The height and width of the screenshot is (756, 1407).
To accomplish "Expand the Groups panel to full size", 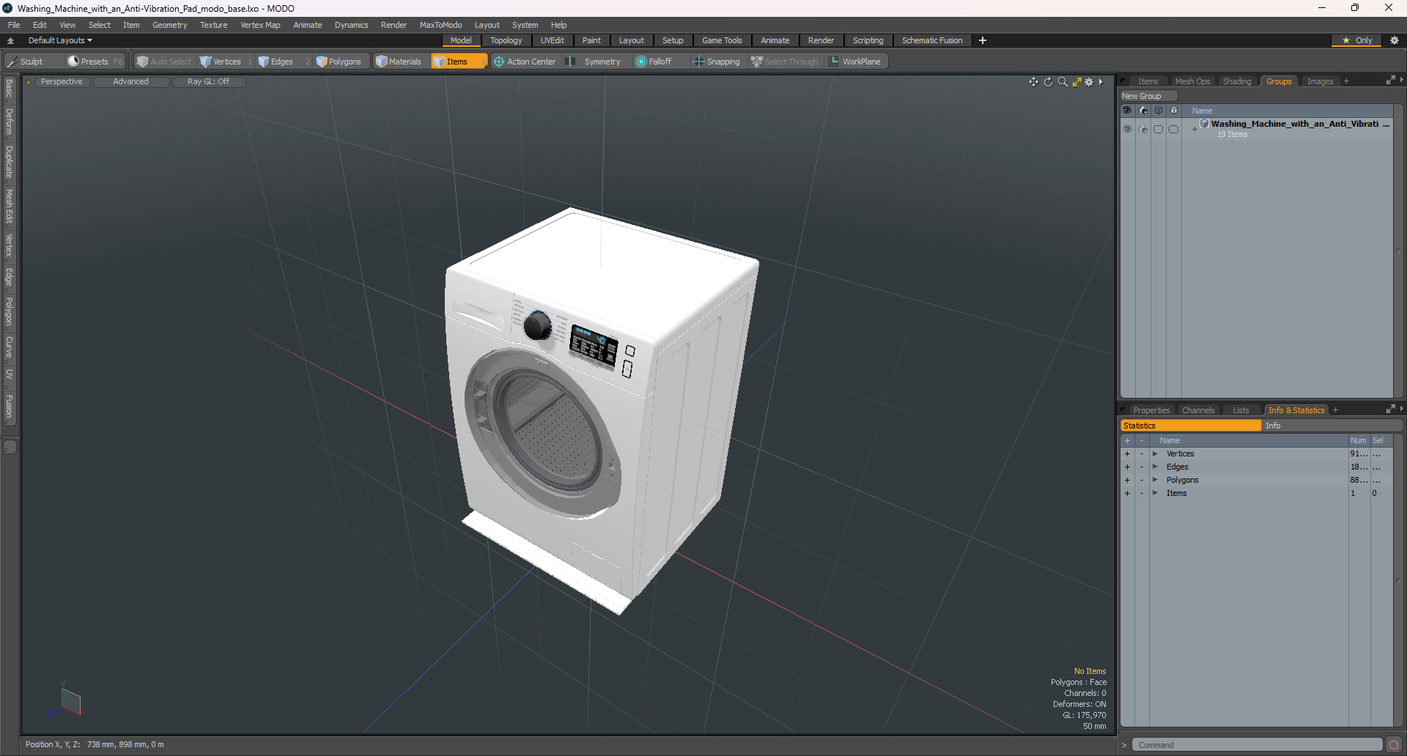I will [x=1390, y=81].
